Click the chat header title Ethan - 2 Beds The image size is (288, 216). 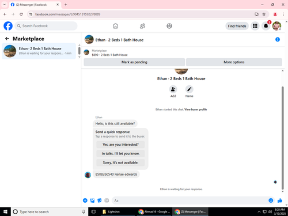pos(119,40)
